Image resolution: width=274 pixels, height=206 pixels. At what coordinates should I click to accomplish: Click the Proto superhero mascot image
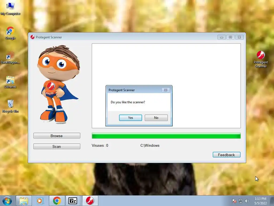click(x=58, y=84)
